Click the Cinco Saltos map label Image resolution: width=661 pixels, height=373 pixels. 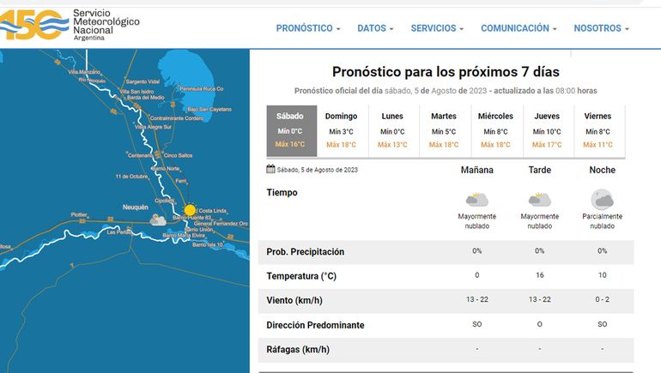point(178,155)
